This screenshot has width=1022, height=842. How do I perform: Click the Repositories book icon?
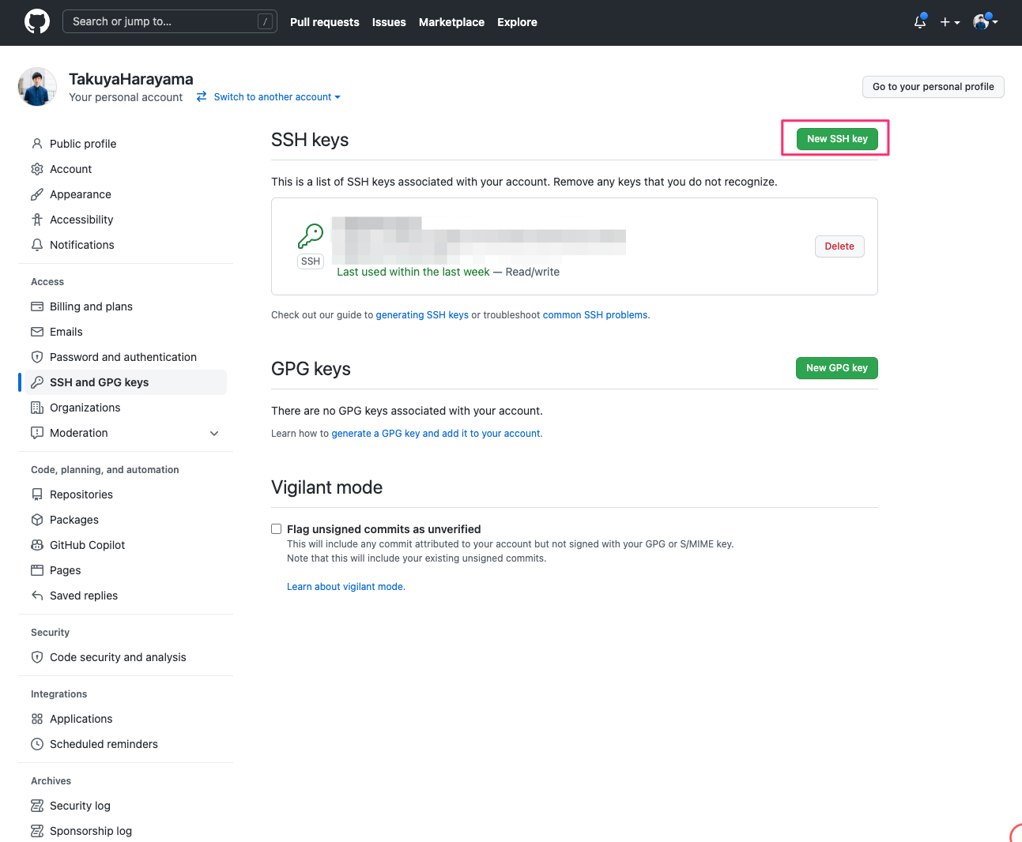pyautogui.click(x=36, y=494)
